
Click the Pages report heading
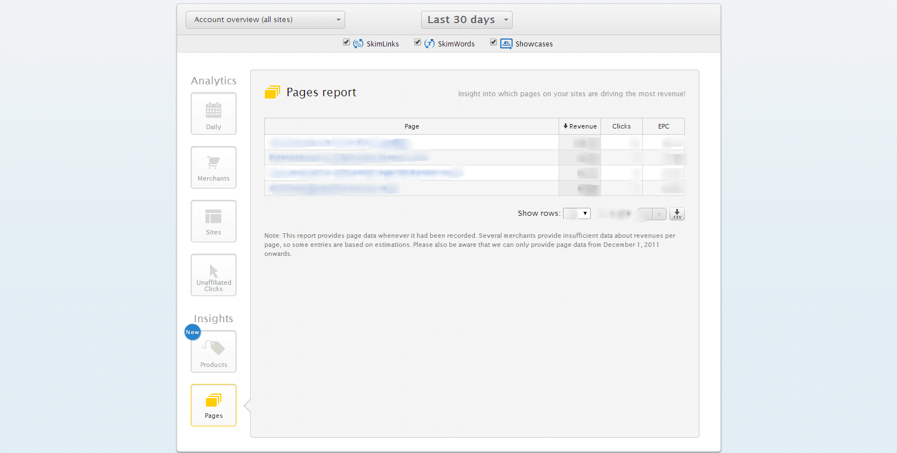321,92
